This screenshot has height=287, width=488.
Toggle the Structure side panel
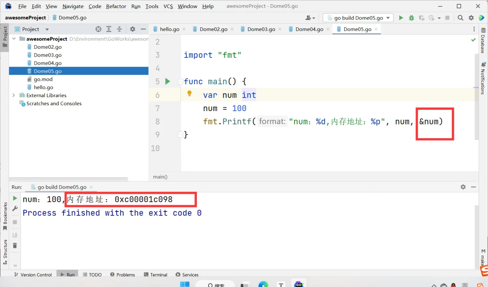(5, 252)
